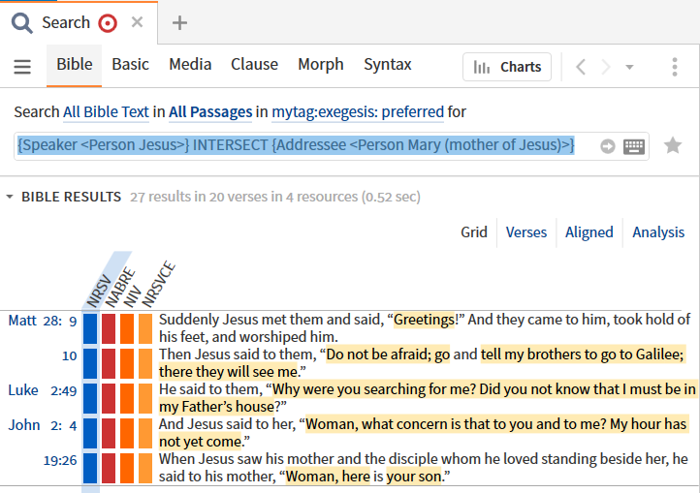Select the Aligned results view

pos(589,232)
